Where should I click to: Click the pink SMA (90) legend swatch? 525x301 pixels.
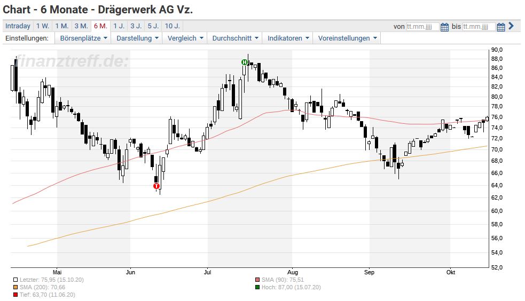[257, 280]
